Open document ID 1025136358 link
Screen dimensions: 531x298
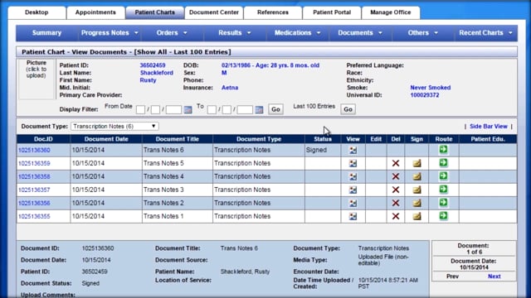coord(34,176)
